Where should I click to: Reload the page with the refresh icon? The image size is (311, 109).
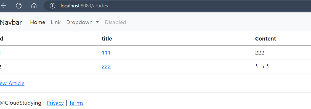[x=19, y=6]
